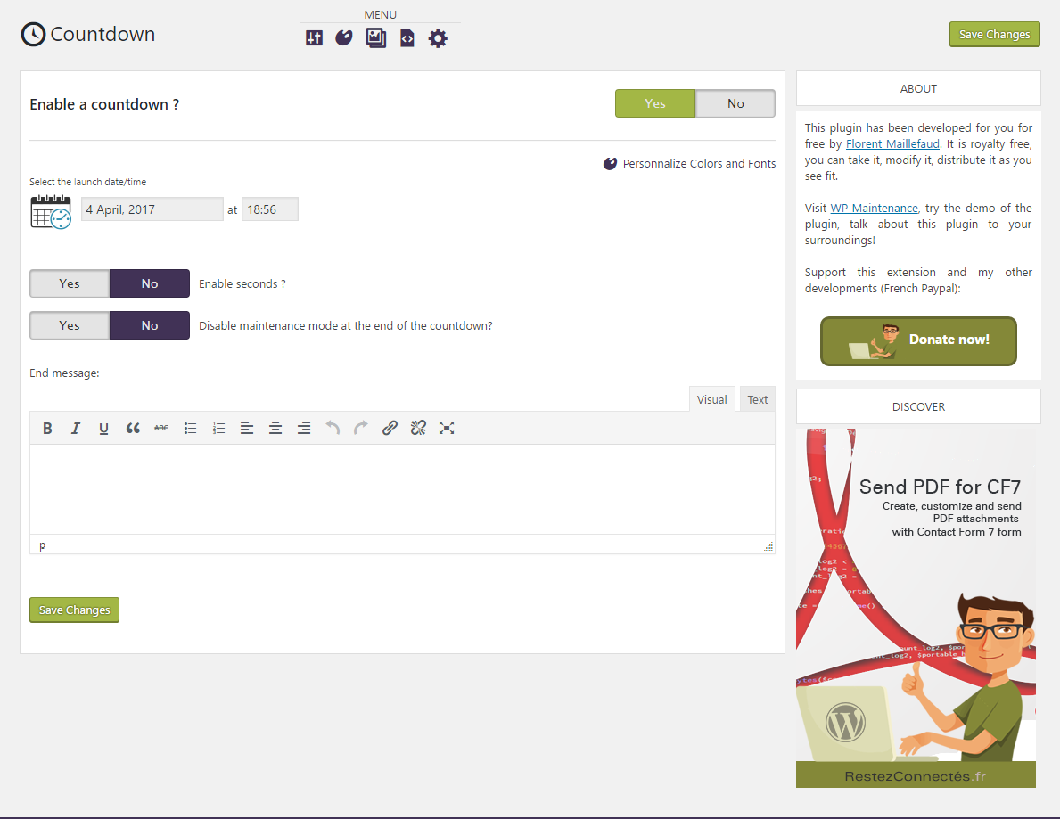
Task: Click the calendar clock icon
Action: coord(51,211)
